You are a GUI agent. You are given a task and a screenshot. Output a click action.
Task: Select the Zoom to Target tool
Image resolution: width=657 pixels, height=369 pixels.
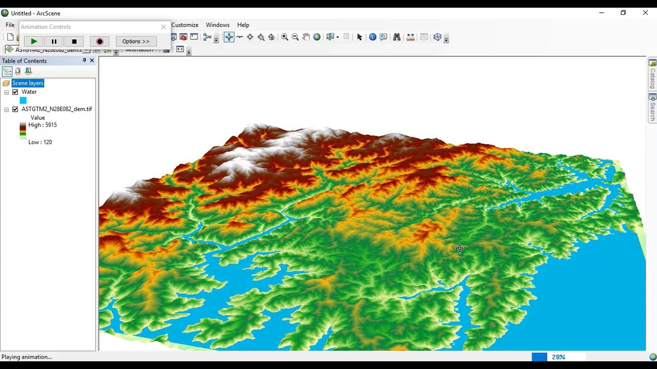coord(261,37)
